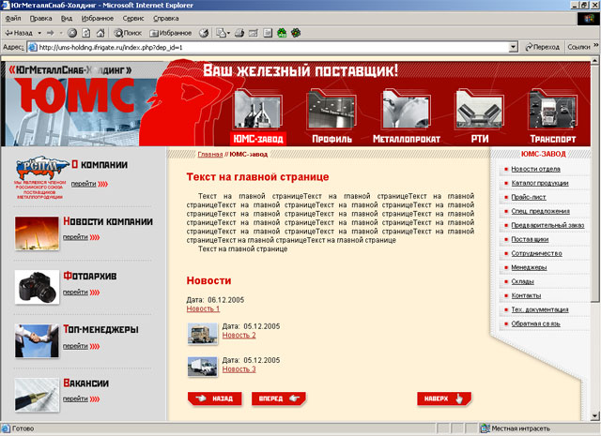This screenshot has width=601, height=436.
Task: Open the Сервис menu
Action: [133, 18]
